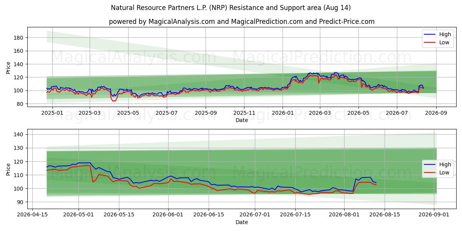
Task: Click the '2026-04-15' date tick label
Action: pyautogui.click(x=32, y=215)
